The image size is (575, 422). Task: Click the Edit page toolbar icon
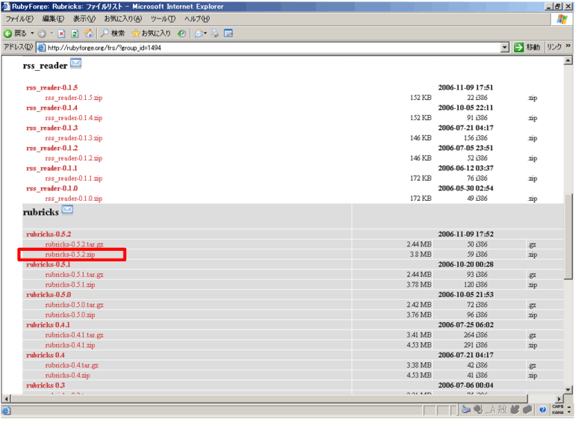[229, 34]
